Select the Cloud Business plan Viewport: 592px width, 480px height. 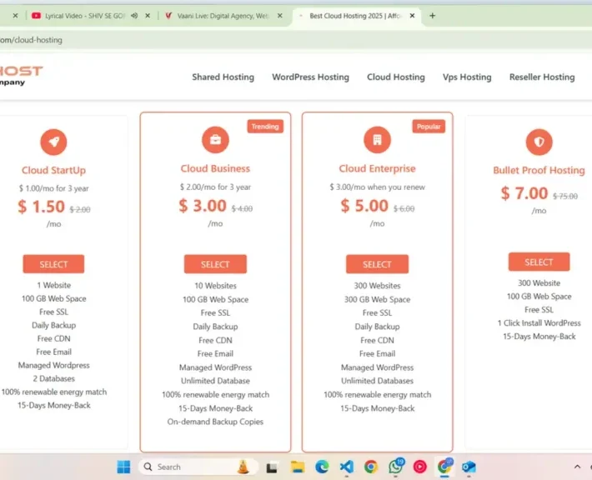(x=215, y=264)
